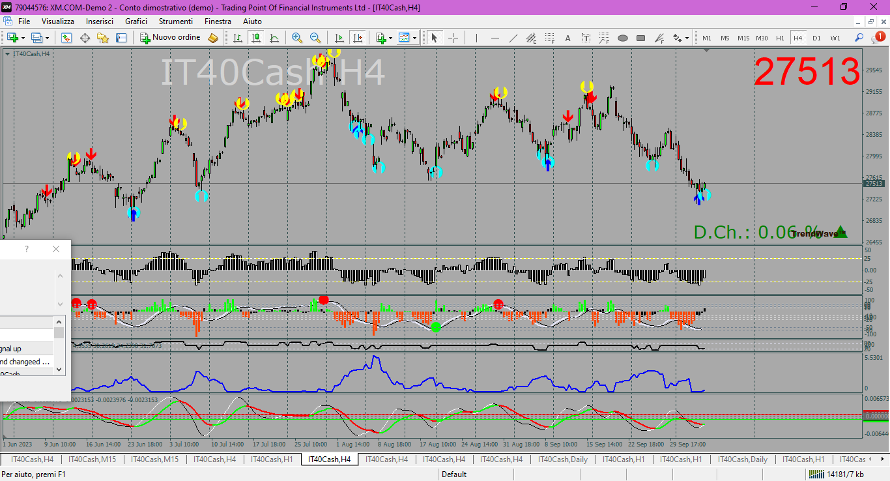Open the Navigator folder-star icon
890x481 pixels.
pos(103,38)
